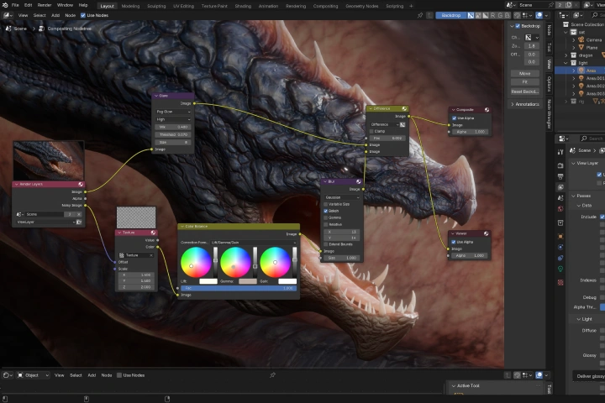Click the Reset Backdrop button
The image size is (605, 403).
[x=524, y=92]
